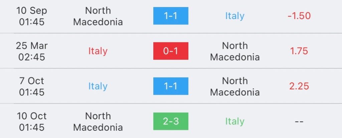Click the 25 Mar 02:45 date
The width and height of the screenshot is (342, 138).
pos(32,51)
